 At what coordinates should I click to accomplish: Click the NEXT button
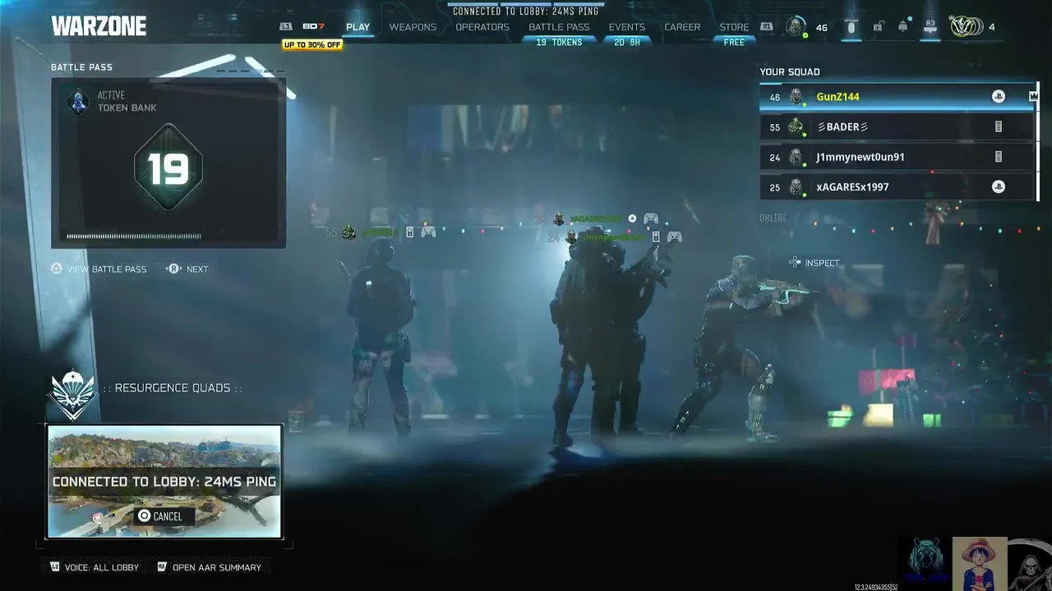pyautogui.click(x=197, y=269)
